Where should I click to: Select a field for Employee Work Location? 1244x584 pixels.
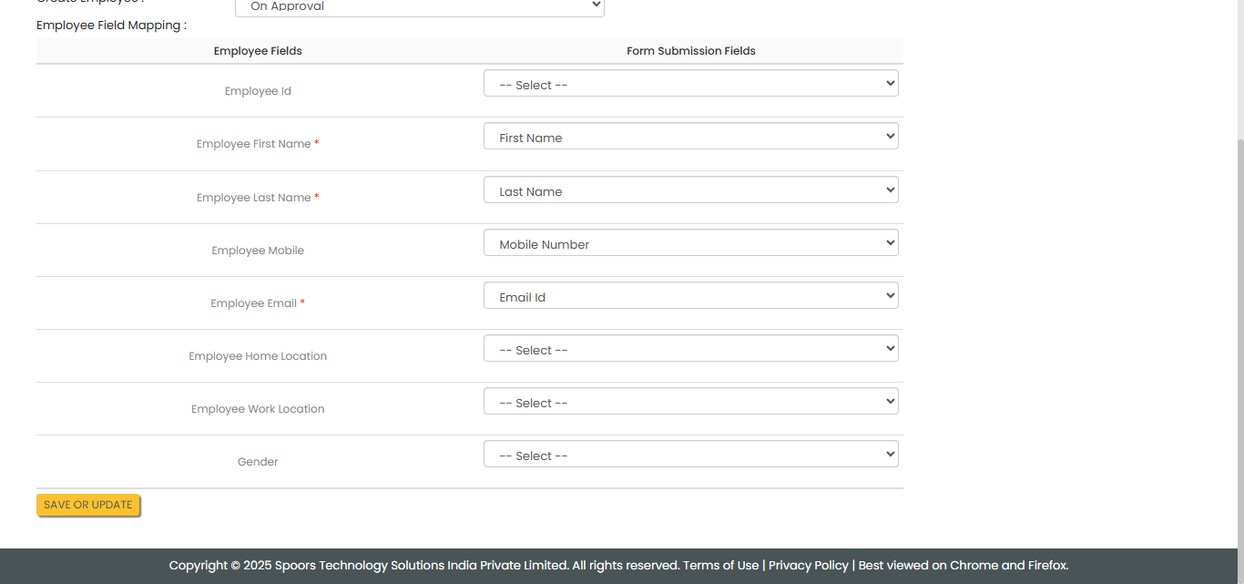pyautogui.click(x=690, y=402)
